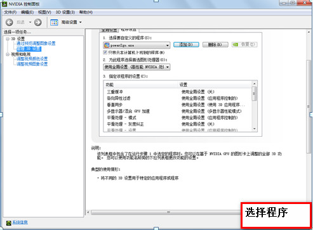Select the 多显示器/混合 GPU 加速 feature row
Screen dimensions: 313x230
tap(178, 111)
